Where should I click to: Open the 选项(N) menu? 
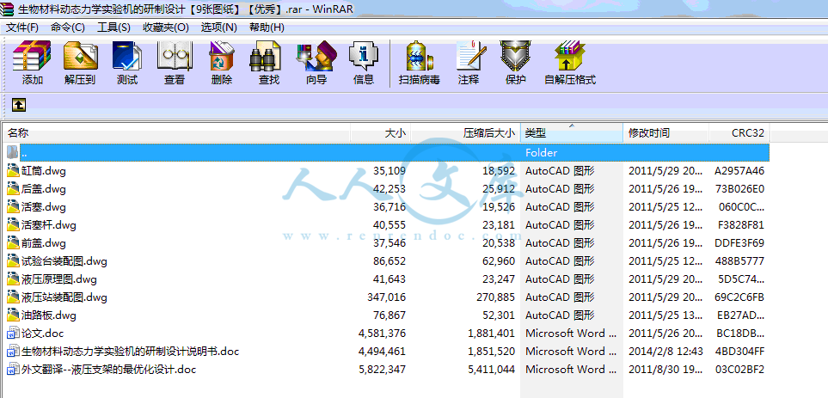pyautogui.click(x=218, y=28)
